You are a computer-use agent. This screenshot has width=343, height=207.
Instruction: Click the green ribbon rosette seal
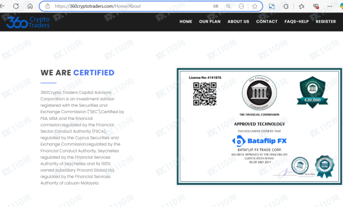point(324,166)
